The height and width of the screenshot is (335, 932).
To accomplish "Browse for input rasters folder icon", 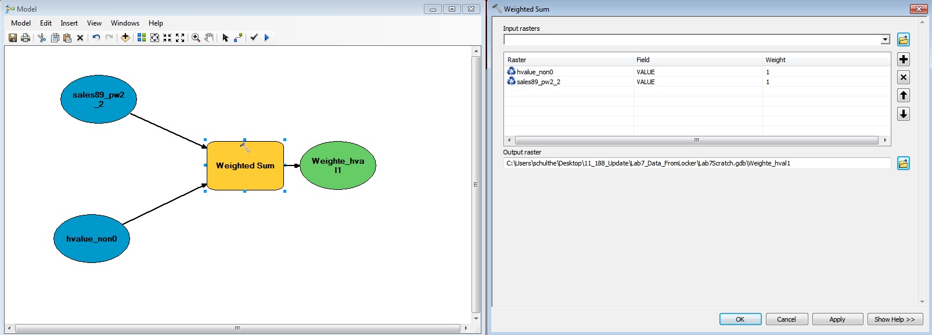I will 904,39.
